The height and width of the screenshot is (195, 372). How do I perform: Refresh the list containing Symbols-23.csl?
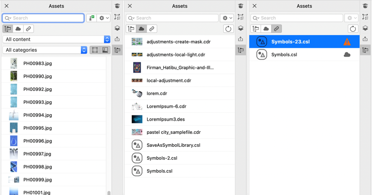tap(353, 29)
